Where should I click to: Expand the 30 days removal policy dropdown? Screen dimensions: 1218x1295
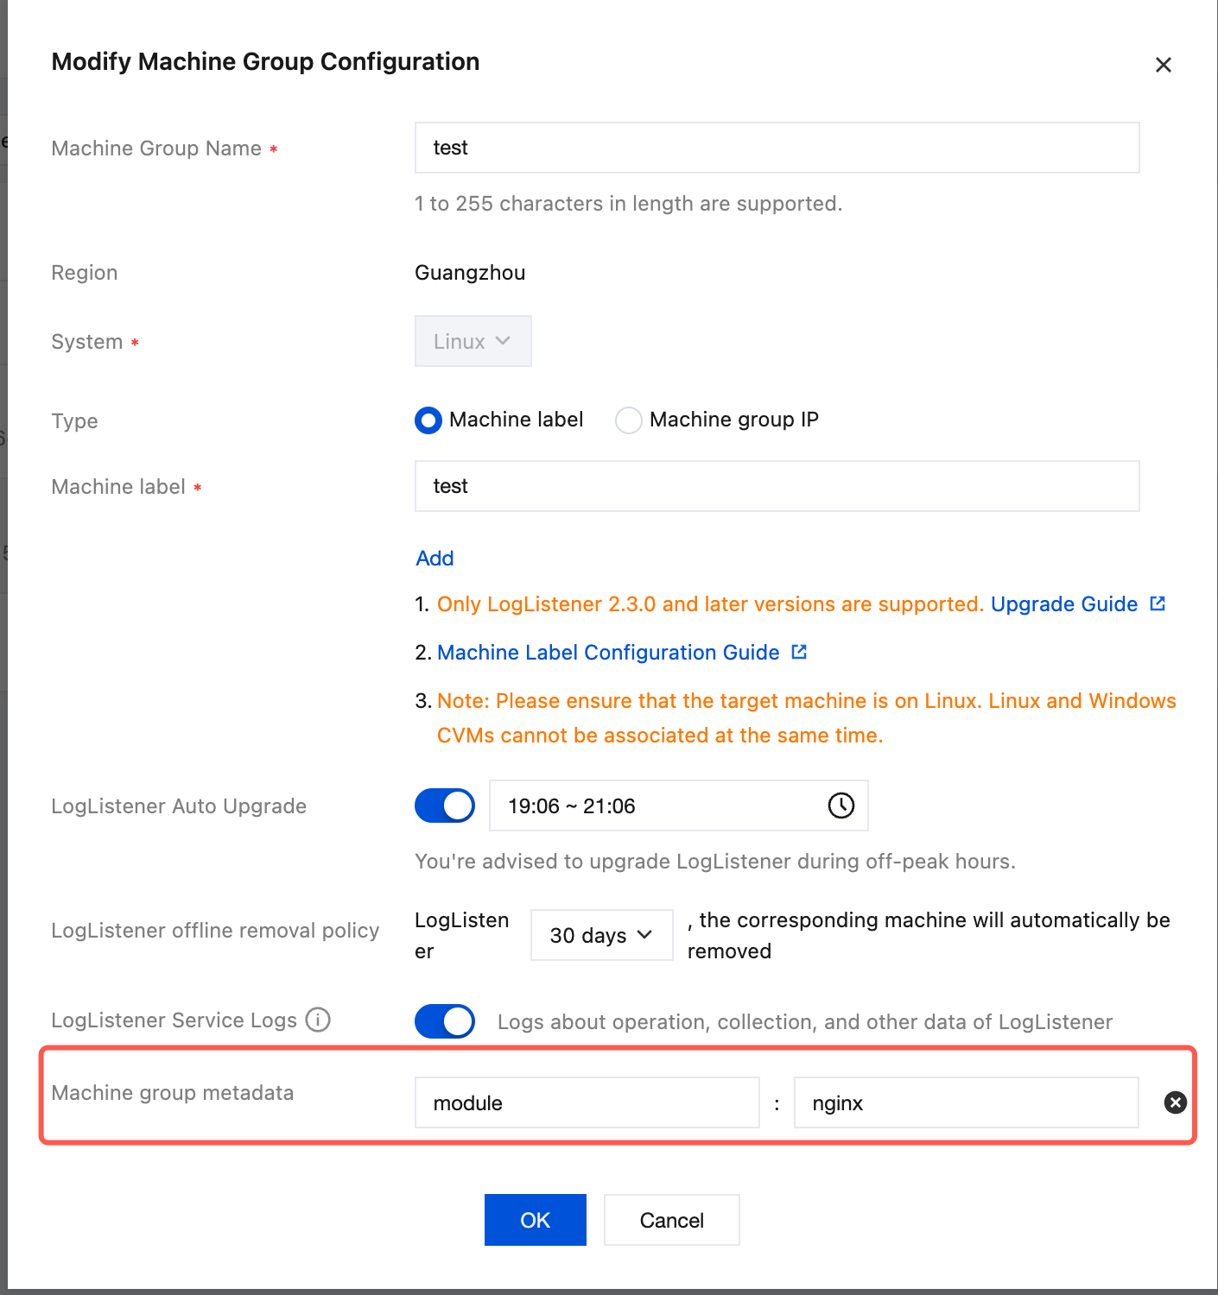click(601, 935)
